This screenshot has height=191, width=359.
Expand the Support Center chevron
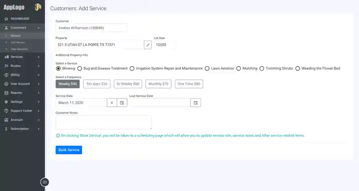[38, 111]
